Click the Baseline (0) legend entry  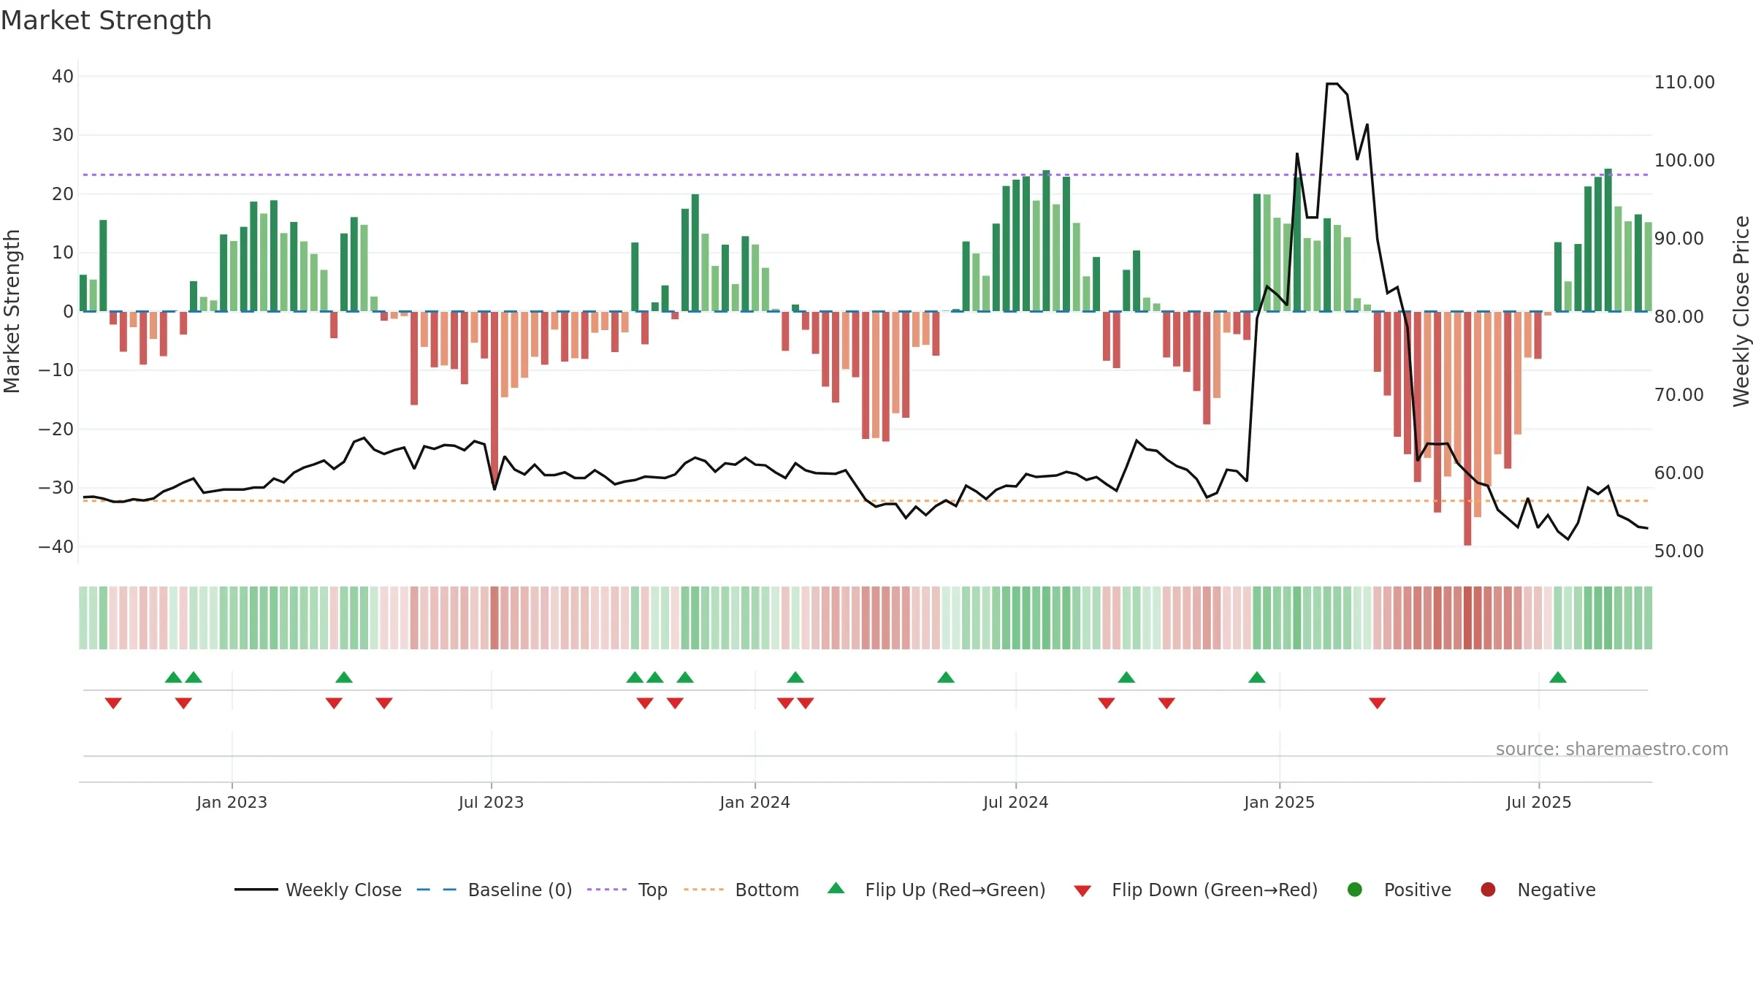pos(494,890)
